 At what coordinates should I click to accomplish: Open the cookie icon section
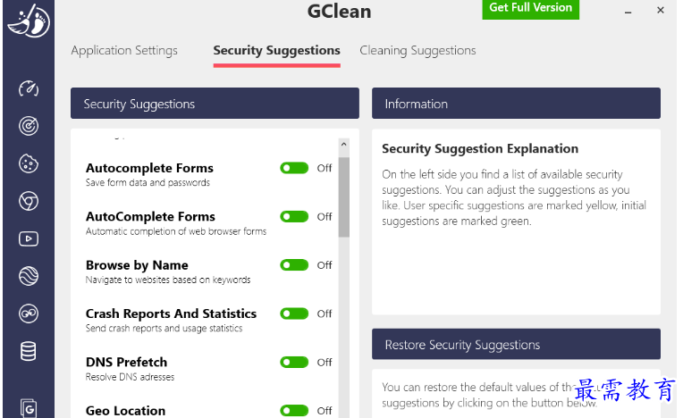[29, 163]
